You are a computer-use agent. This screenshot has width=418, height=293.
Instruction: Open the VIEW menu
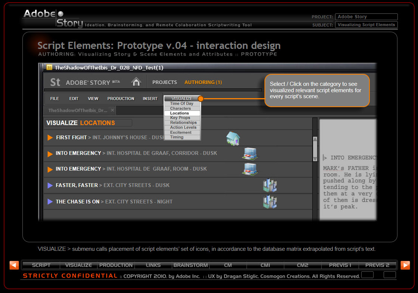pyautogui.click(x=93, y=99)
